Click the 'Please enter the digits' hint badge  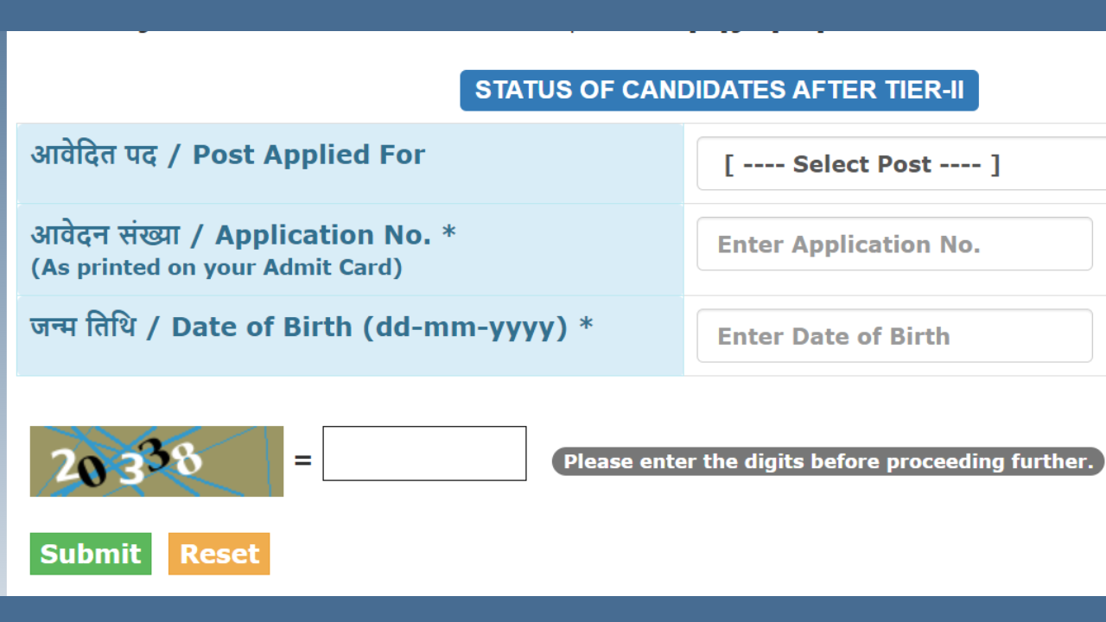[x=828, y=461]
